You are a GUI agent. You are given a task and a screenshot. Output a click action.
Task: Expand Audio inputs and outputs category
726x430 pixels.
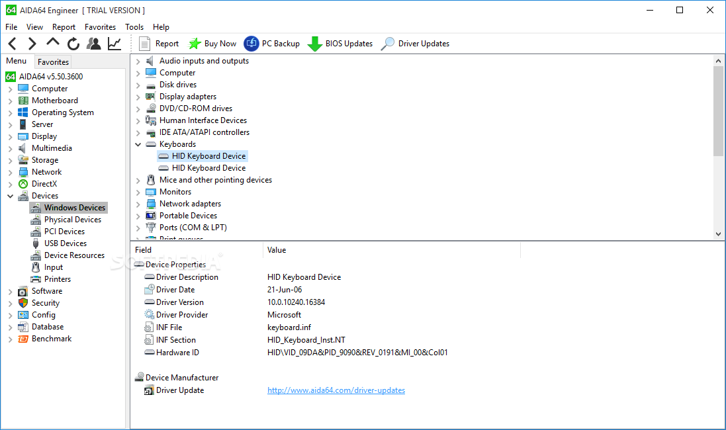pyautogui.click(x=138, y=61)
